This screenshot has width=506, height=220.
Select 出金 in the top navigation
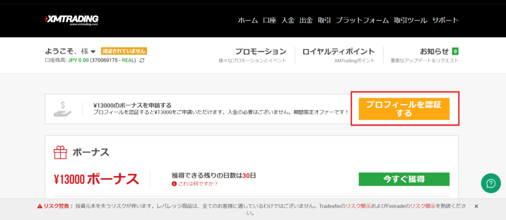coord(306,20)
